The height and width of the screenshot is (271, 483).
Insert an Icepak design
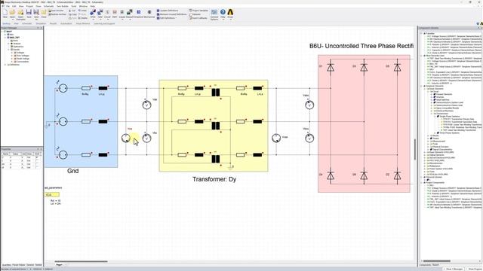click(x=122, y=14)
